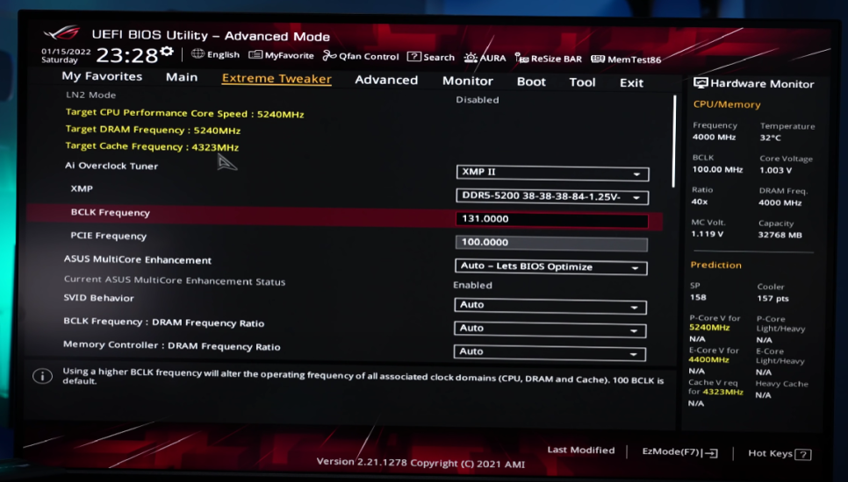Click the ROG logo in header

62,32
